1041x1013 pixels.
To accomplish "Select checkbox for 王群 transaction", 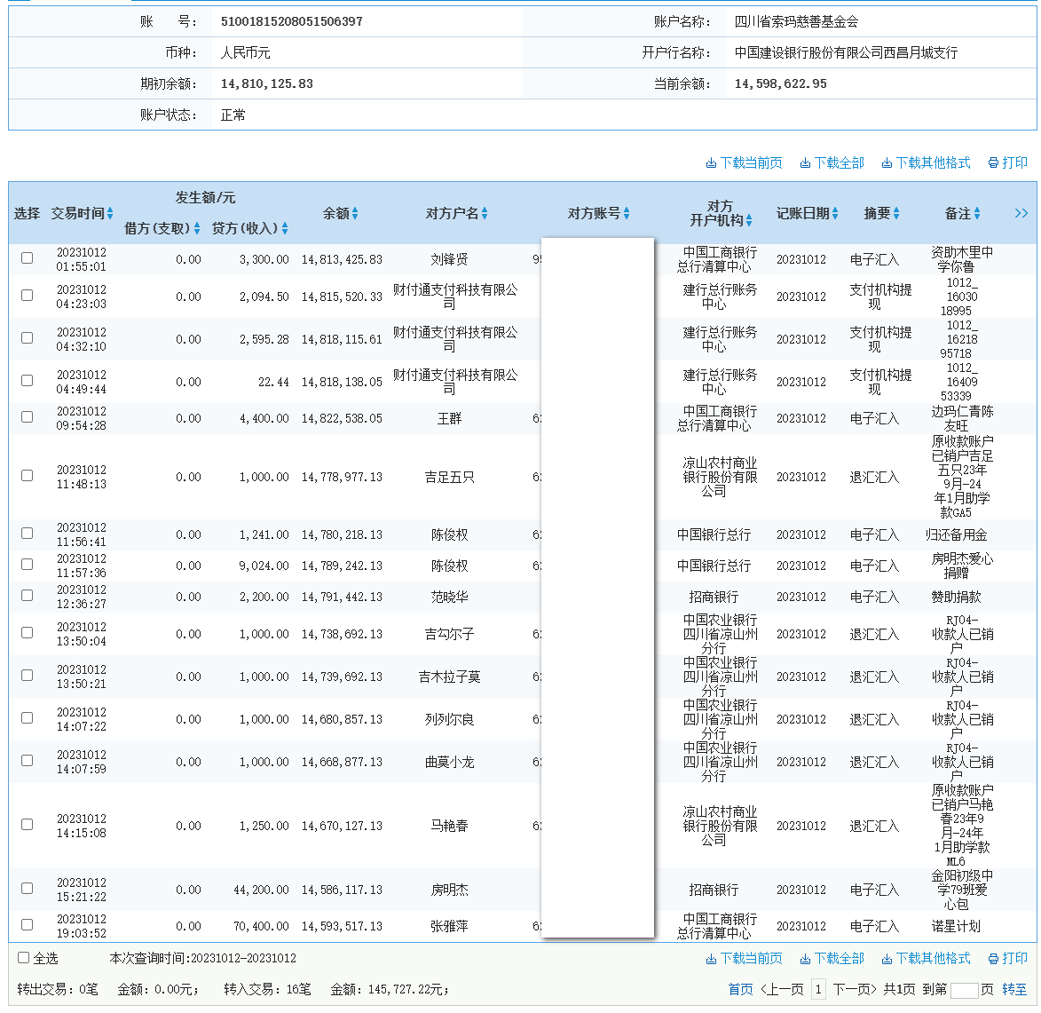I will (x=28, y=416).
